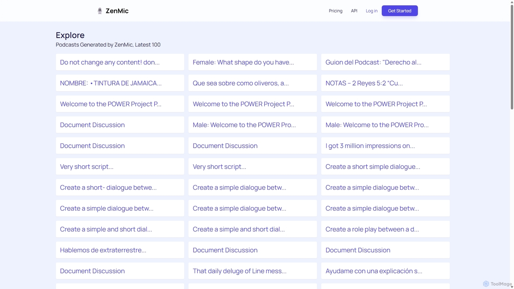Open "Create a short simple dialogue..." podcast
The width and height of the screenshot is (514, 289).
[x=385, y=167]
